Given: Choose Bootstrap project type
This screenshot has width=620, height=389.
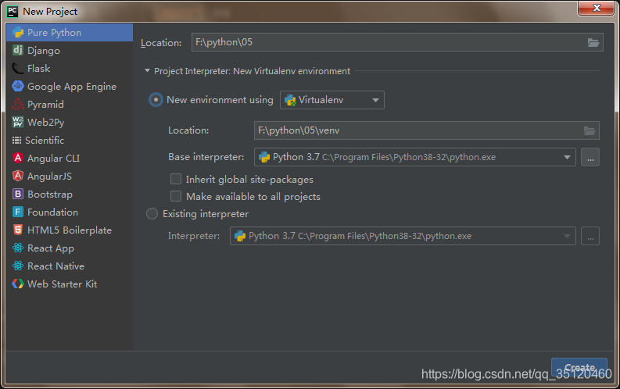Looking at the screenshot, I should 70,194.
